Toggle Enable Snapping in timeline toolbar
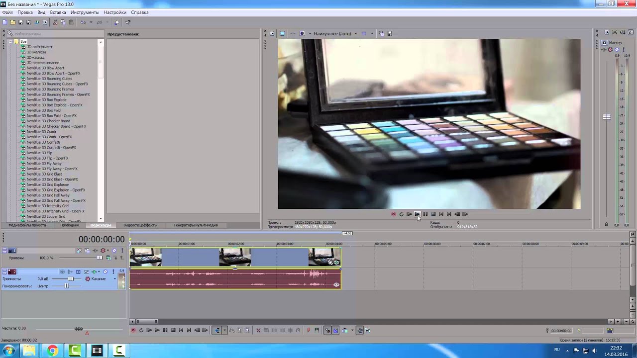This screenshot has width=637, height=358. (x=327, y=330)
